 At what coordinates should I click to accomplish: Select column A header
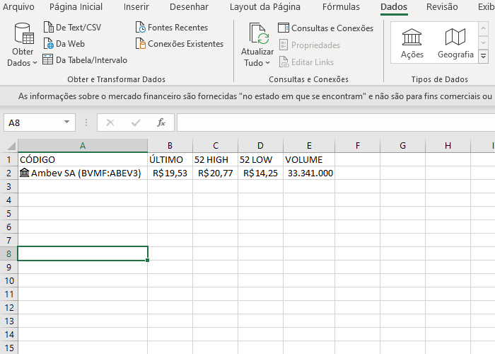point(83,146)
